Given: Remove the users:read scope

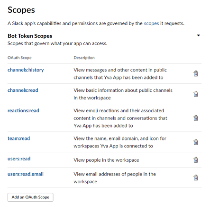Looking at the screenshot, I should coord(196,160).
